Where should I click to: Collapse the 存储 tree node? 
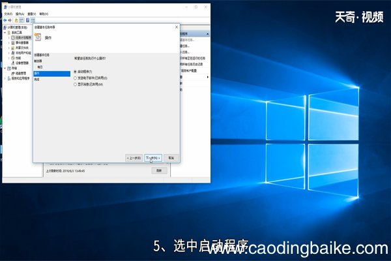(5, 68)
